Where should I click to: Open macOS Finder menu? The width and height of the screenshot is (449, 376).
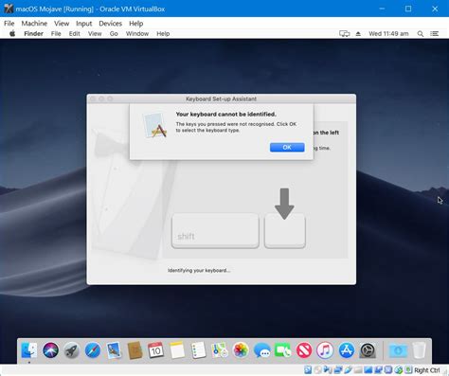33,33
